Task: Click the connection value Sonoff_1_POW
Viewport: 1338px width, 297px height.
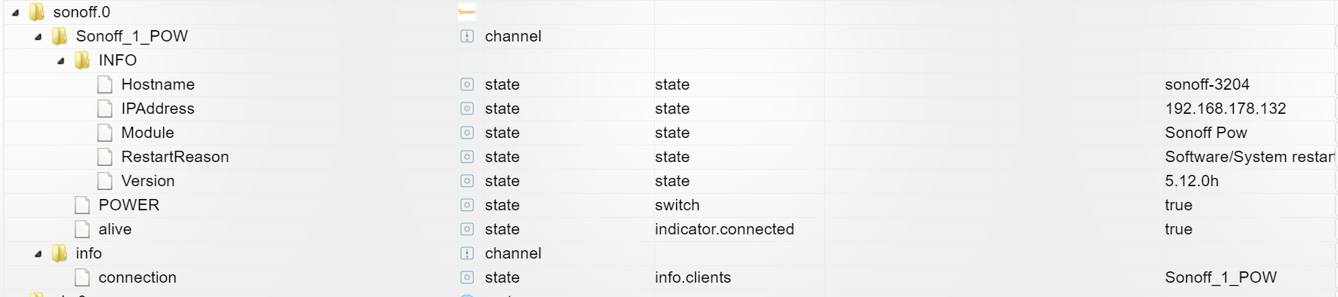Action: point(1221,277)
